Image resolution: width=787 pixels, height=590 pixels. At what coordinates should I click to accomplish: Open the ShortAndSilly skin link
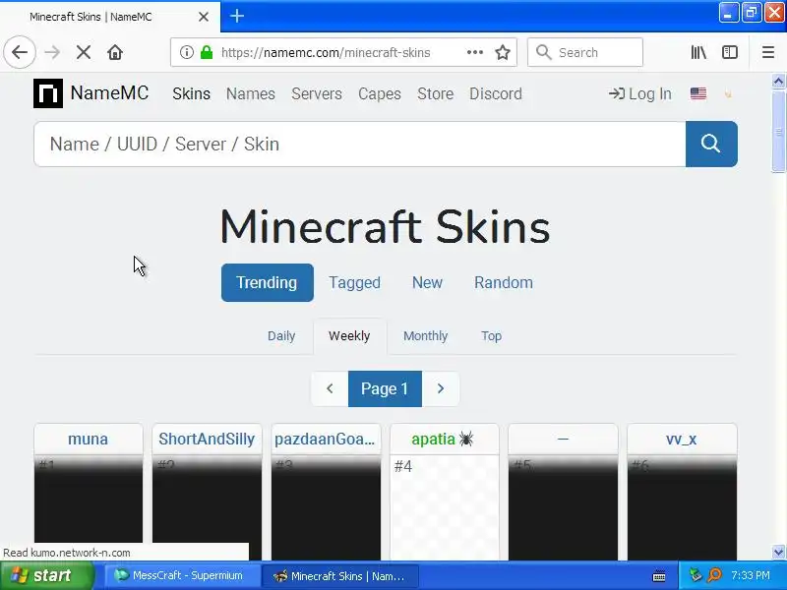point(207,439)
